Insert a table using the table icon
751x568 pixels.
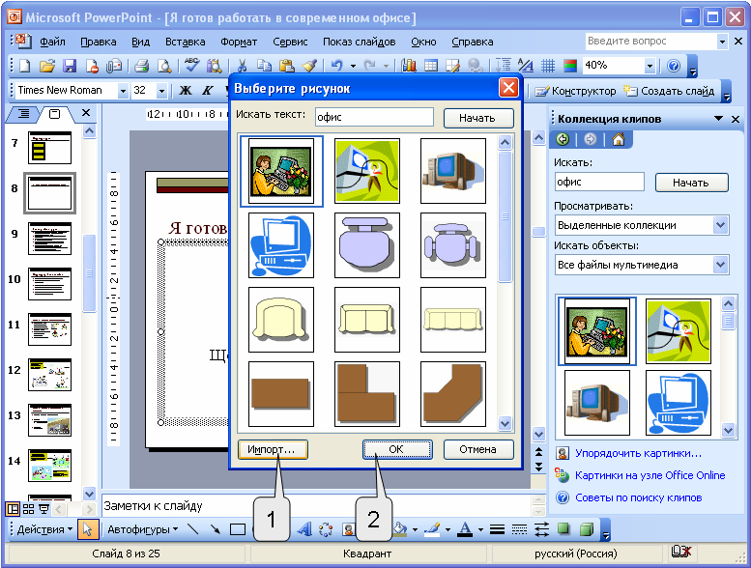coord(431,66)
